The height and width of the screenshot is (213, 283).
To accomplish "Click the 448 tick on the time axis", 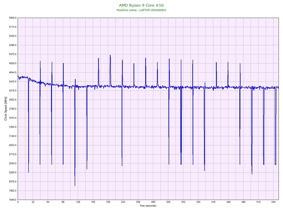I will pos(228,202).
